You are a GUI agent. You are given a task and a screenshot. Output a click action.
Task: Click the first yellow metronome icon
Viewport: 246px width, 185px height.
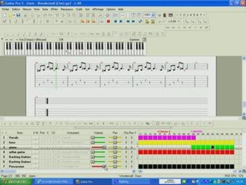tap(147, 21)
